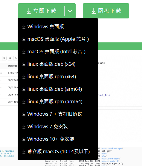This screenshot has height=166, width=142.
Task: Click the 网盘下载 button
Action: pyautogui.click(x=106, y=11)
